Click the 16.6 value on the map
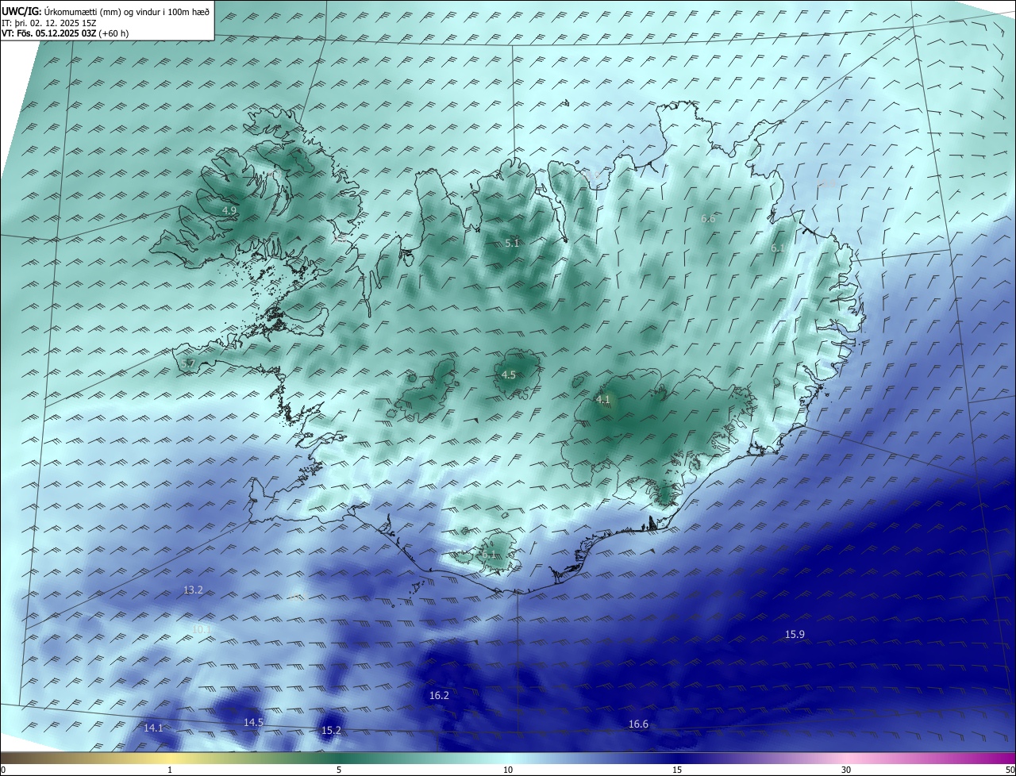Image resolution: width=1016 pixels, height=776 pixels. pyautogui.click(x=638, y=724)
